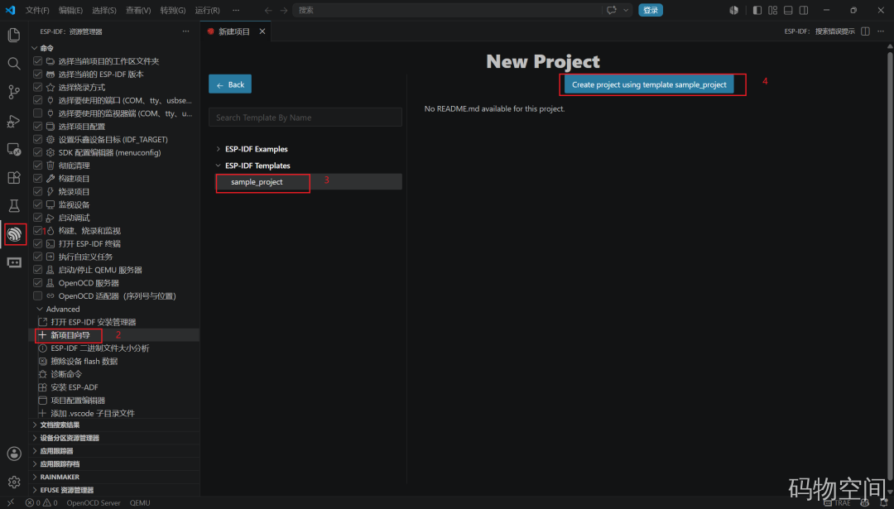Toggle checkbox for 选择烧录方式
The image size is (894, 509).
[37, 87]
